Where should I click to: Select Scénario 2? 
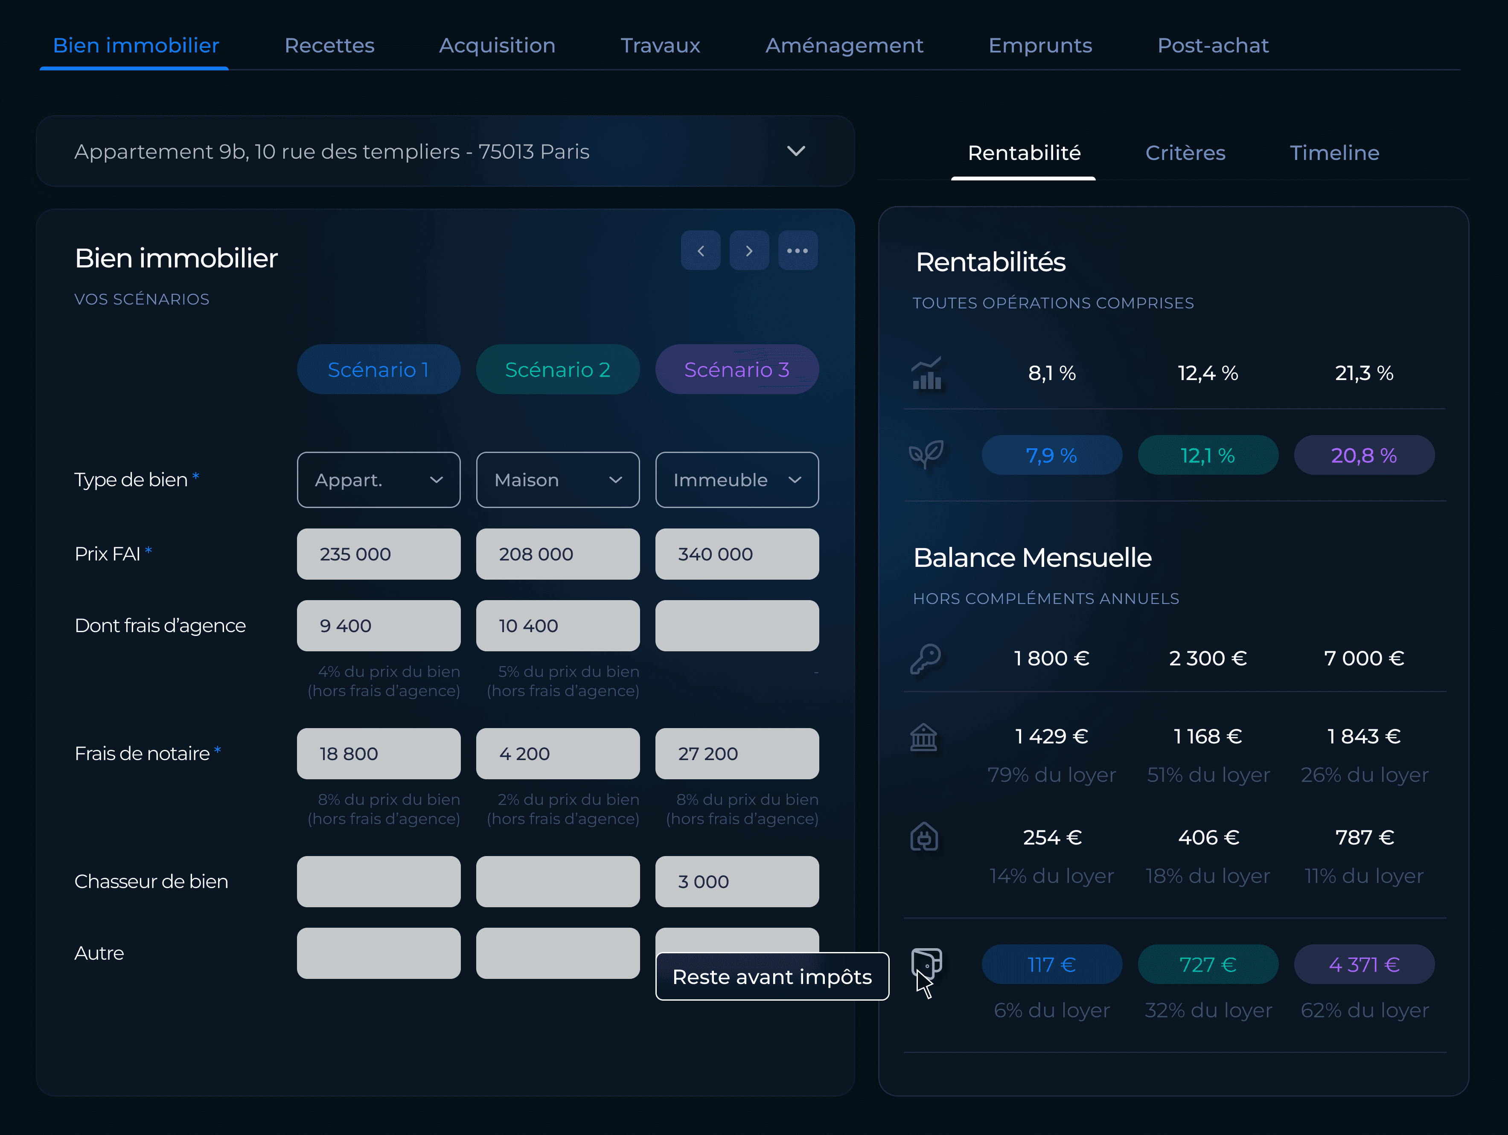tap(558, 369)
